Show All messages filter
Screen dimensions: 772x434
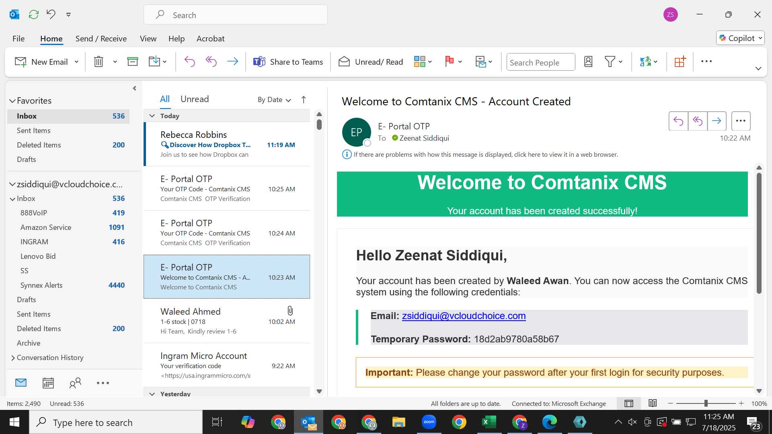(x=165, y=99)
